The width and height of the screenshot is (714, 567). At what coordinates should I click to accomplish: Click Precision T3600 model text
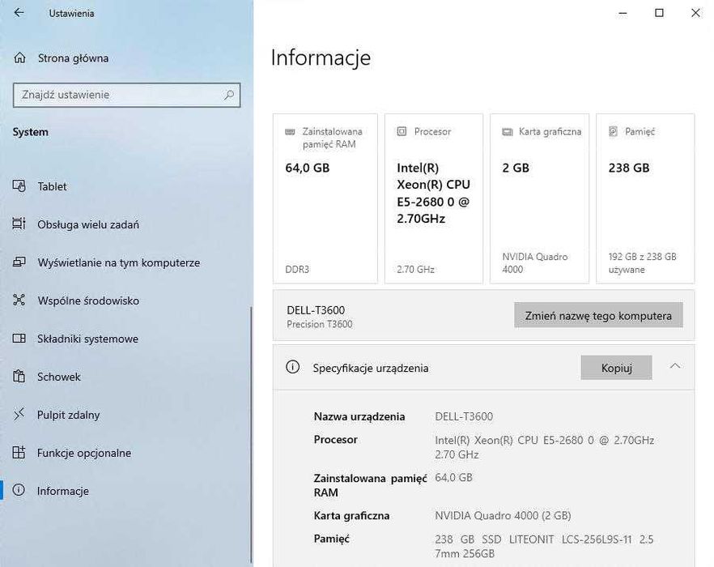tap(320, 324)
